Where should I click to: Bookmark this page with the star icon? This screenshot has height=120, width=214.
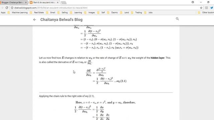pos(201,8)
